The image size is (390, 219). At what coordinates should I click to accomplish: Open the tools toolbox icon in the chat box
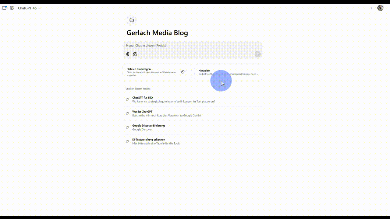pos(135,54)
